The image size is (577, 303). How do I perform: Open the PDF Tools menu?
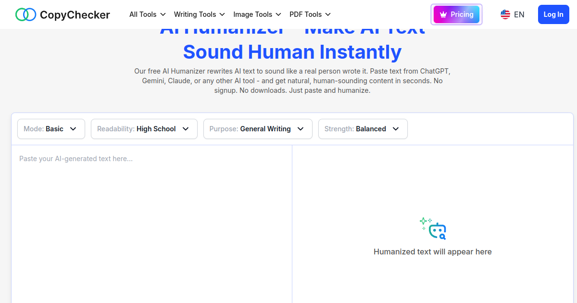tap(310, 14)
